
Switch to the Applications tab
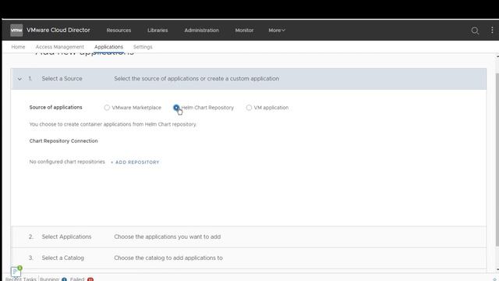(x=108, y=47)
